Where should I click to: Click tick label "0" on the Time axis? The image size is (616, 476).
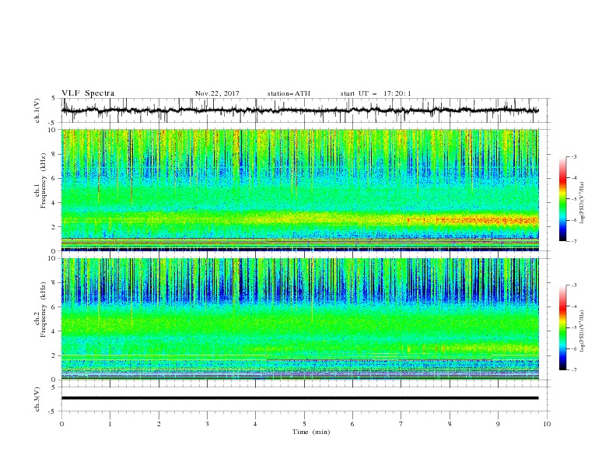[x=61, y=424]
